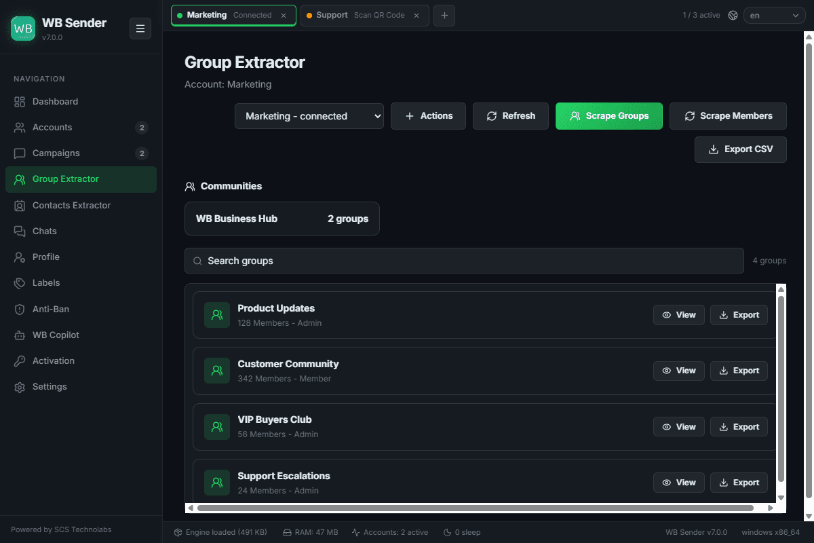Viewport: 814px width, 543px height.
Task: Open the Marketing - connected account dropdown
Action: [x=309, y=116]
